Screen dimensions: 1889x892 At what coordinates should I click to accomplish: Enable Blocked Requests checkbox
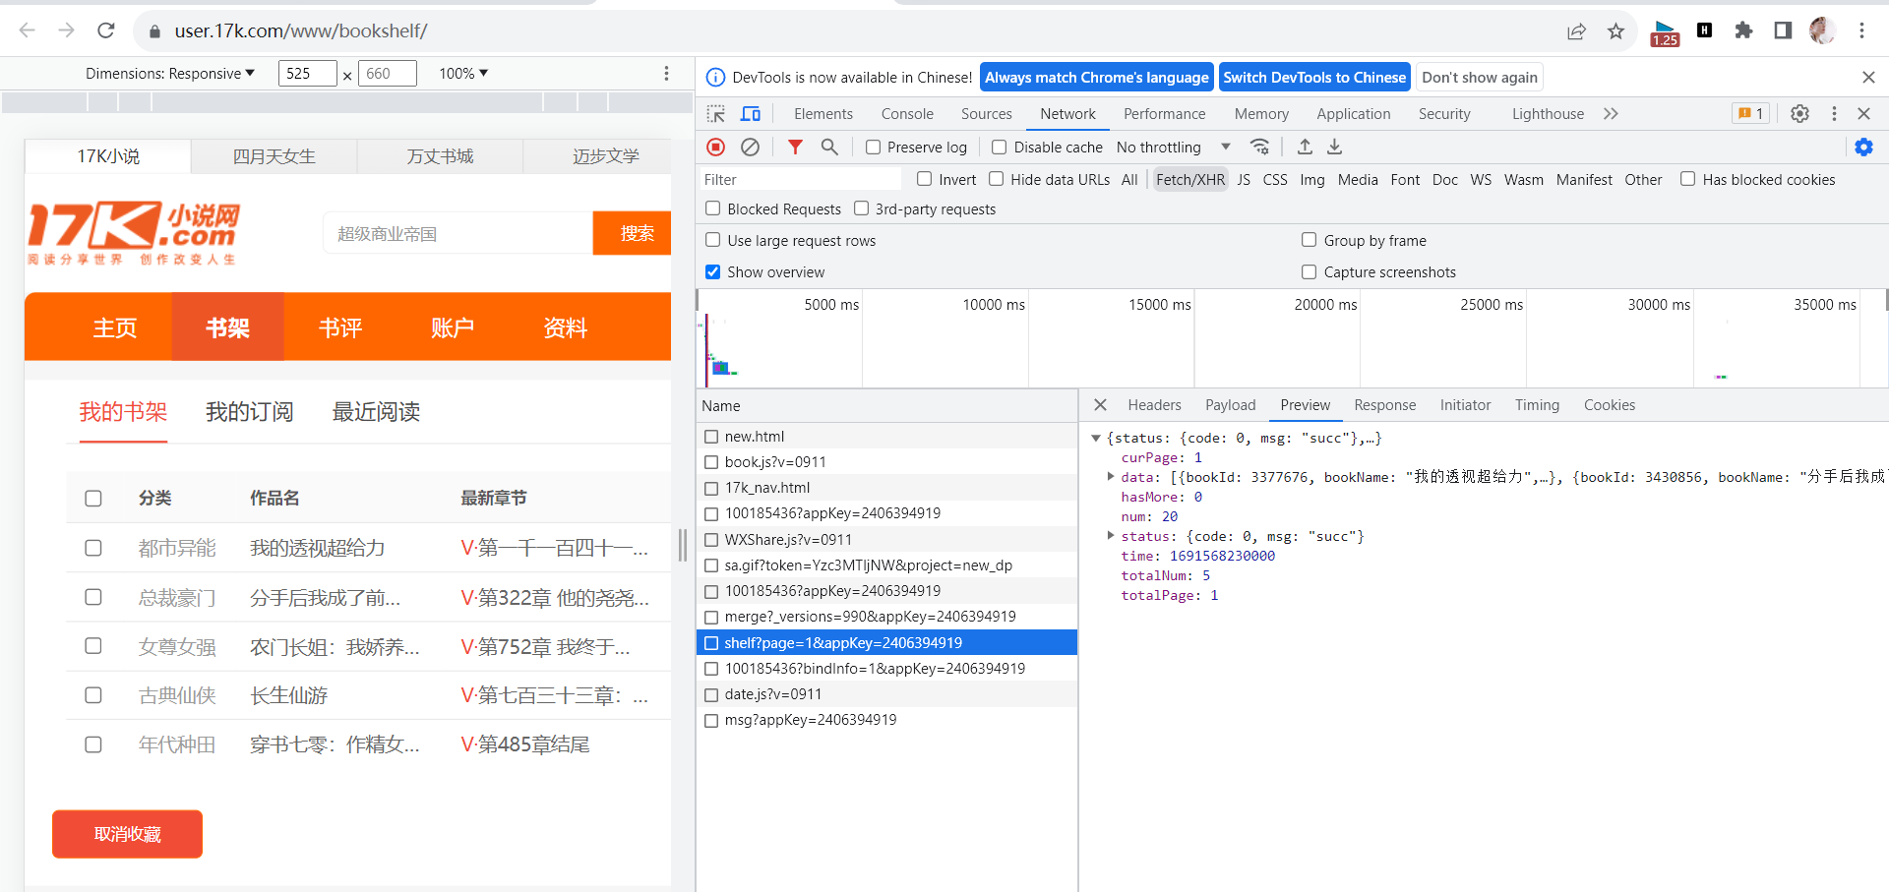coord(712,208)
